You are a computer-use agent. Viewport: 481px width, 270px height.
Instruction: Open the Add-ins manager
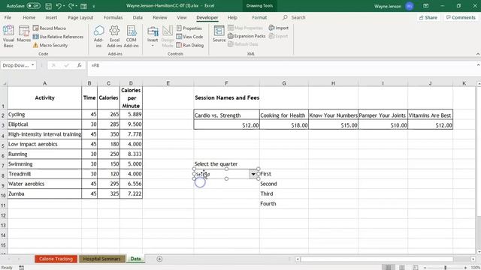click(98, 37)
